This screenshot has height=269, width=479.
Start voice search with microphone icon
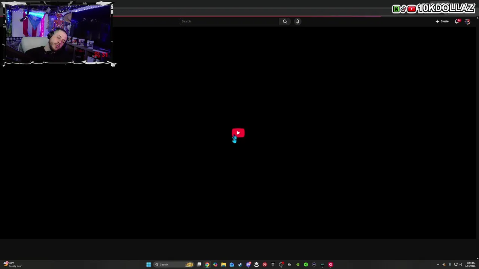pyautogui.click(x=298, y=21)
